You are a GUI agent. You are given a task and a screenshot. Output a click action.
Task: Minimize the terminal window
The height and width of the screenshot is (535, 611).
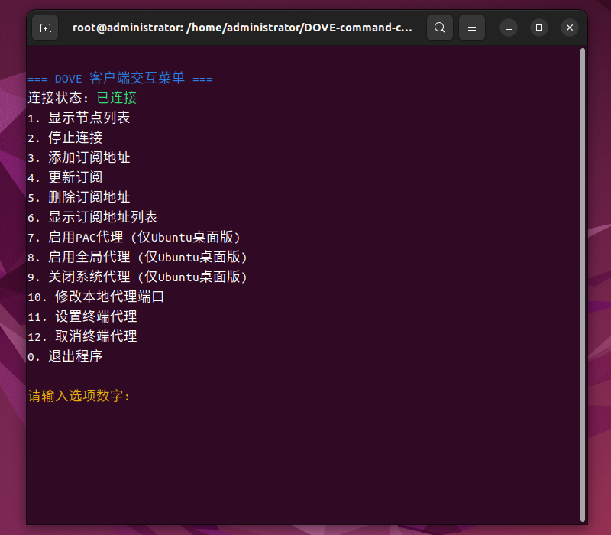coord(509,28)
